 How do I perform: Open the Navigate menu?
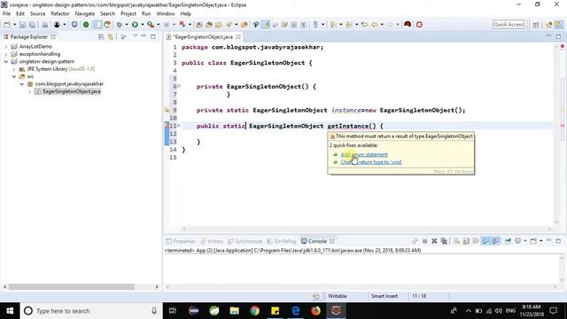coord(85,14)
